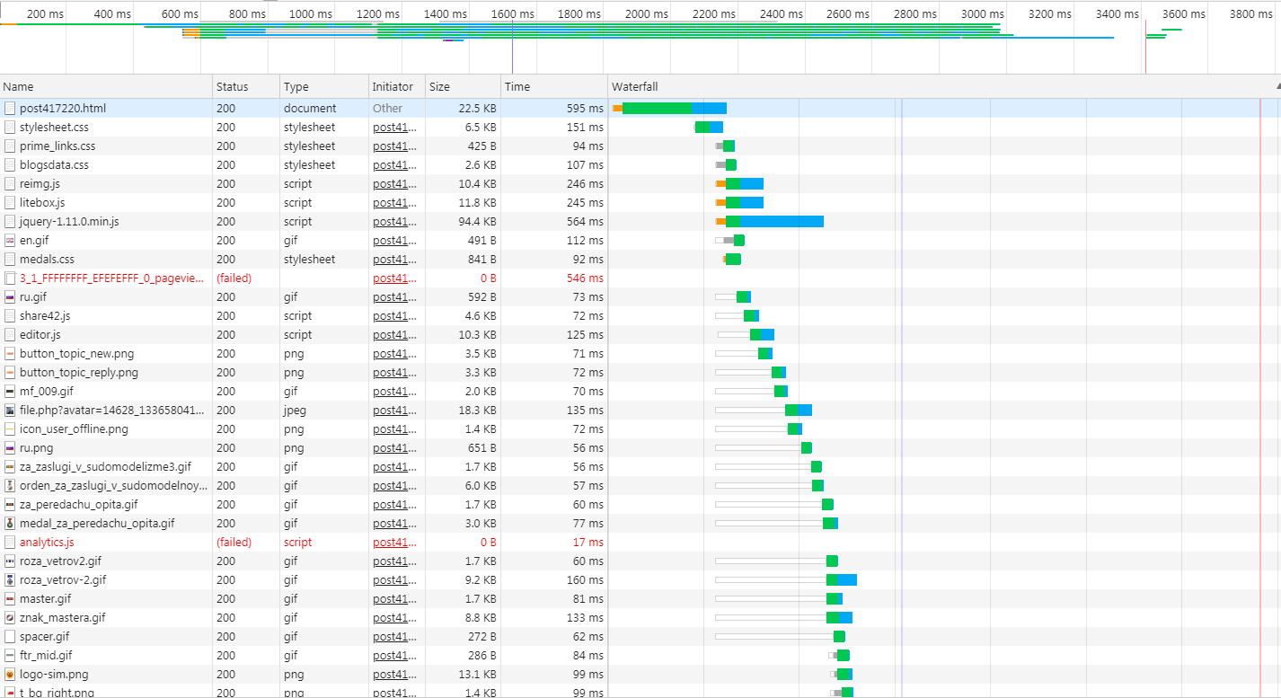The width and height of the screenshot is (1281, 698).
Task: Click the long blue waterfall bar for jquery-1.11.0.min.js
Action: point(781,221)
